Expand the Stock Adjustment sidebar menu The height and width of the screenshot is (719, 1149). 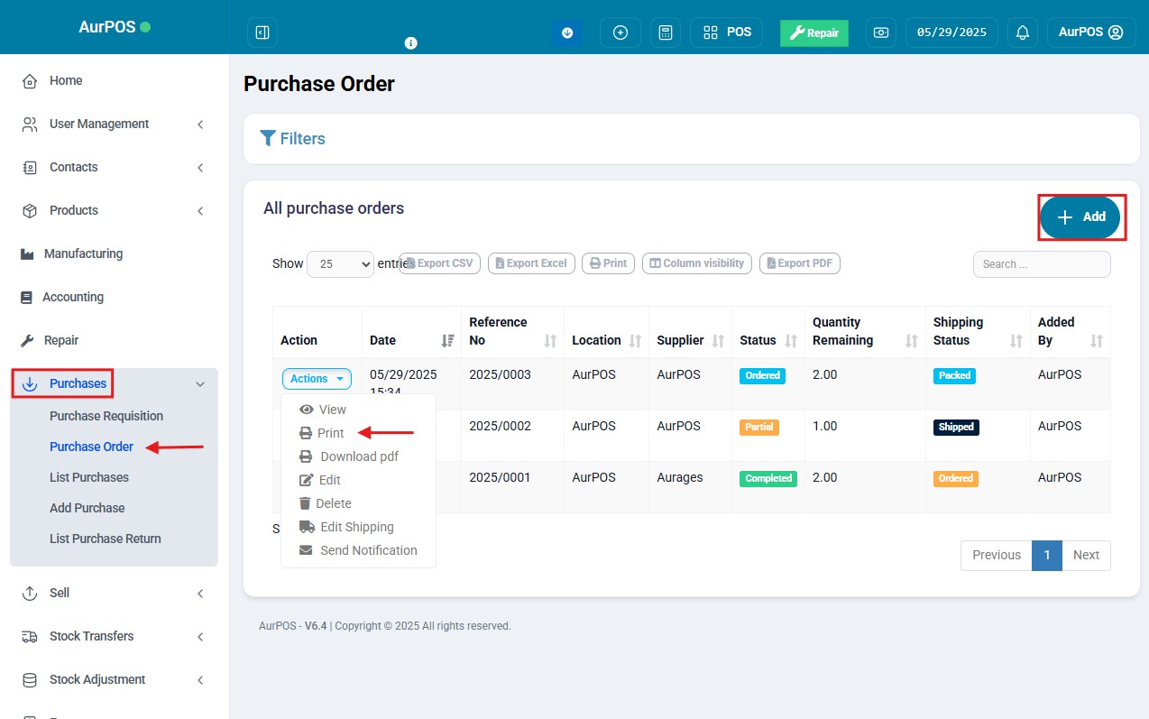point(114,679)
